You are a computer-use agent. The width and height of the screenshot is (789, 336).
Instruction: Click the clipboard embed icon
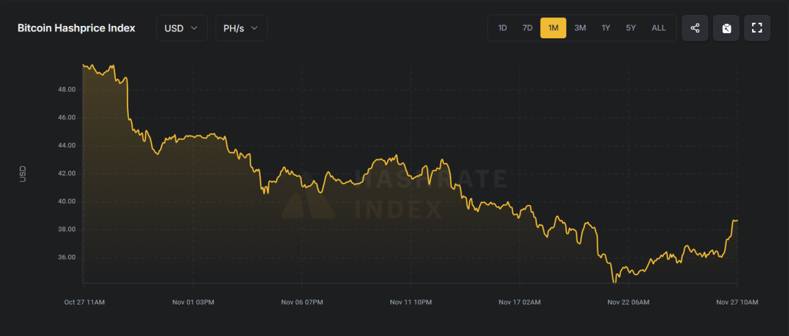tap(726, 28)
